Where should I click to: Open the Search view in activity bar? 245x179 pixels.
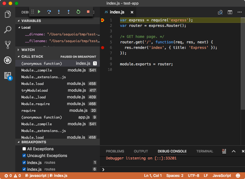[8, 29]
